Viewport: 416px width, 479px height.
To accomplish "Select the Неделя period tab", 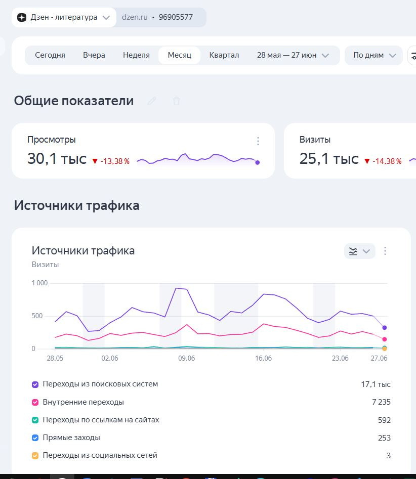I will pos(136,55).
